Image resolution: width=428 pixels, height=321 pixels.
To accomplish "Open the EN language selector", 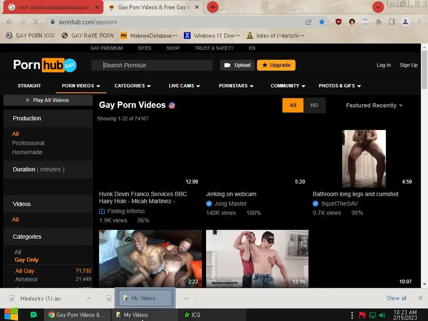I will (x=252, y=48).
